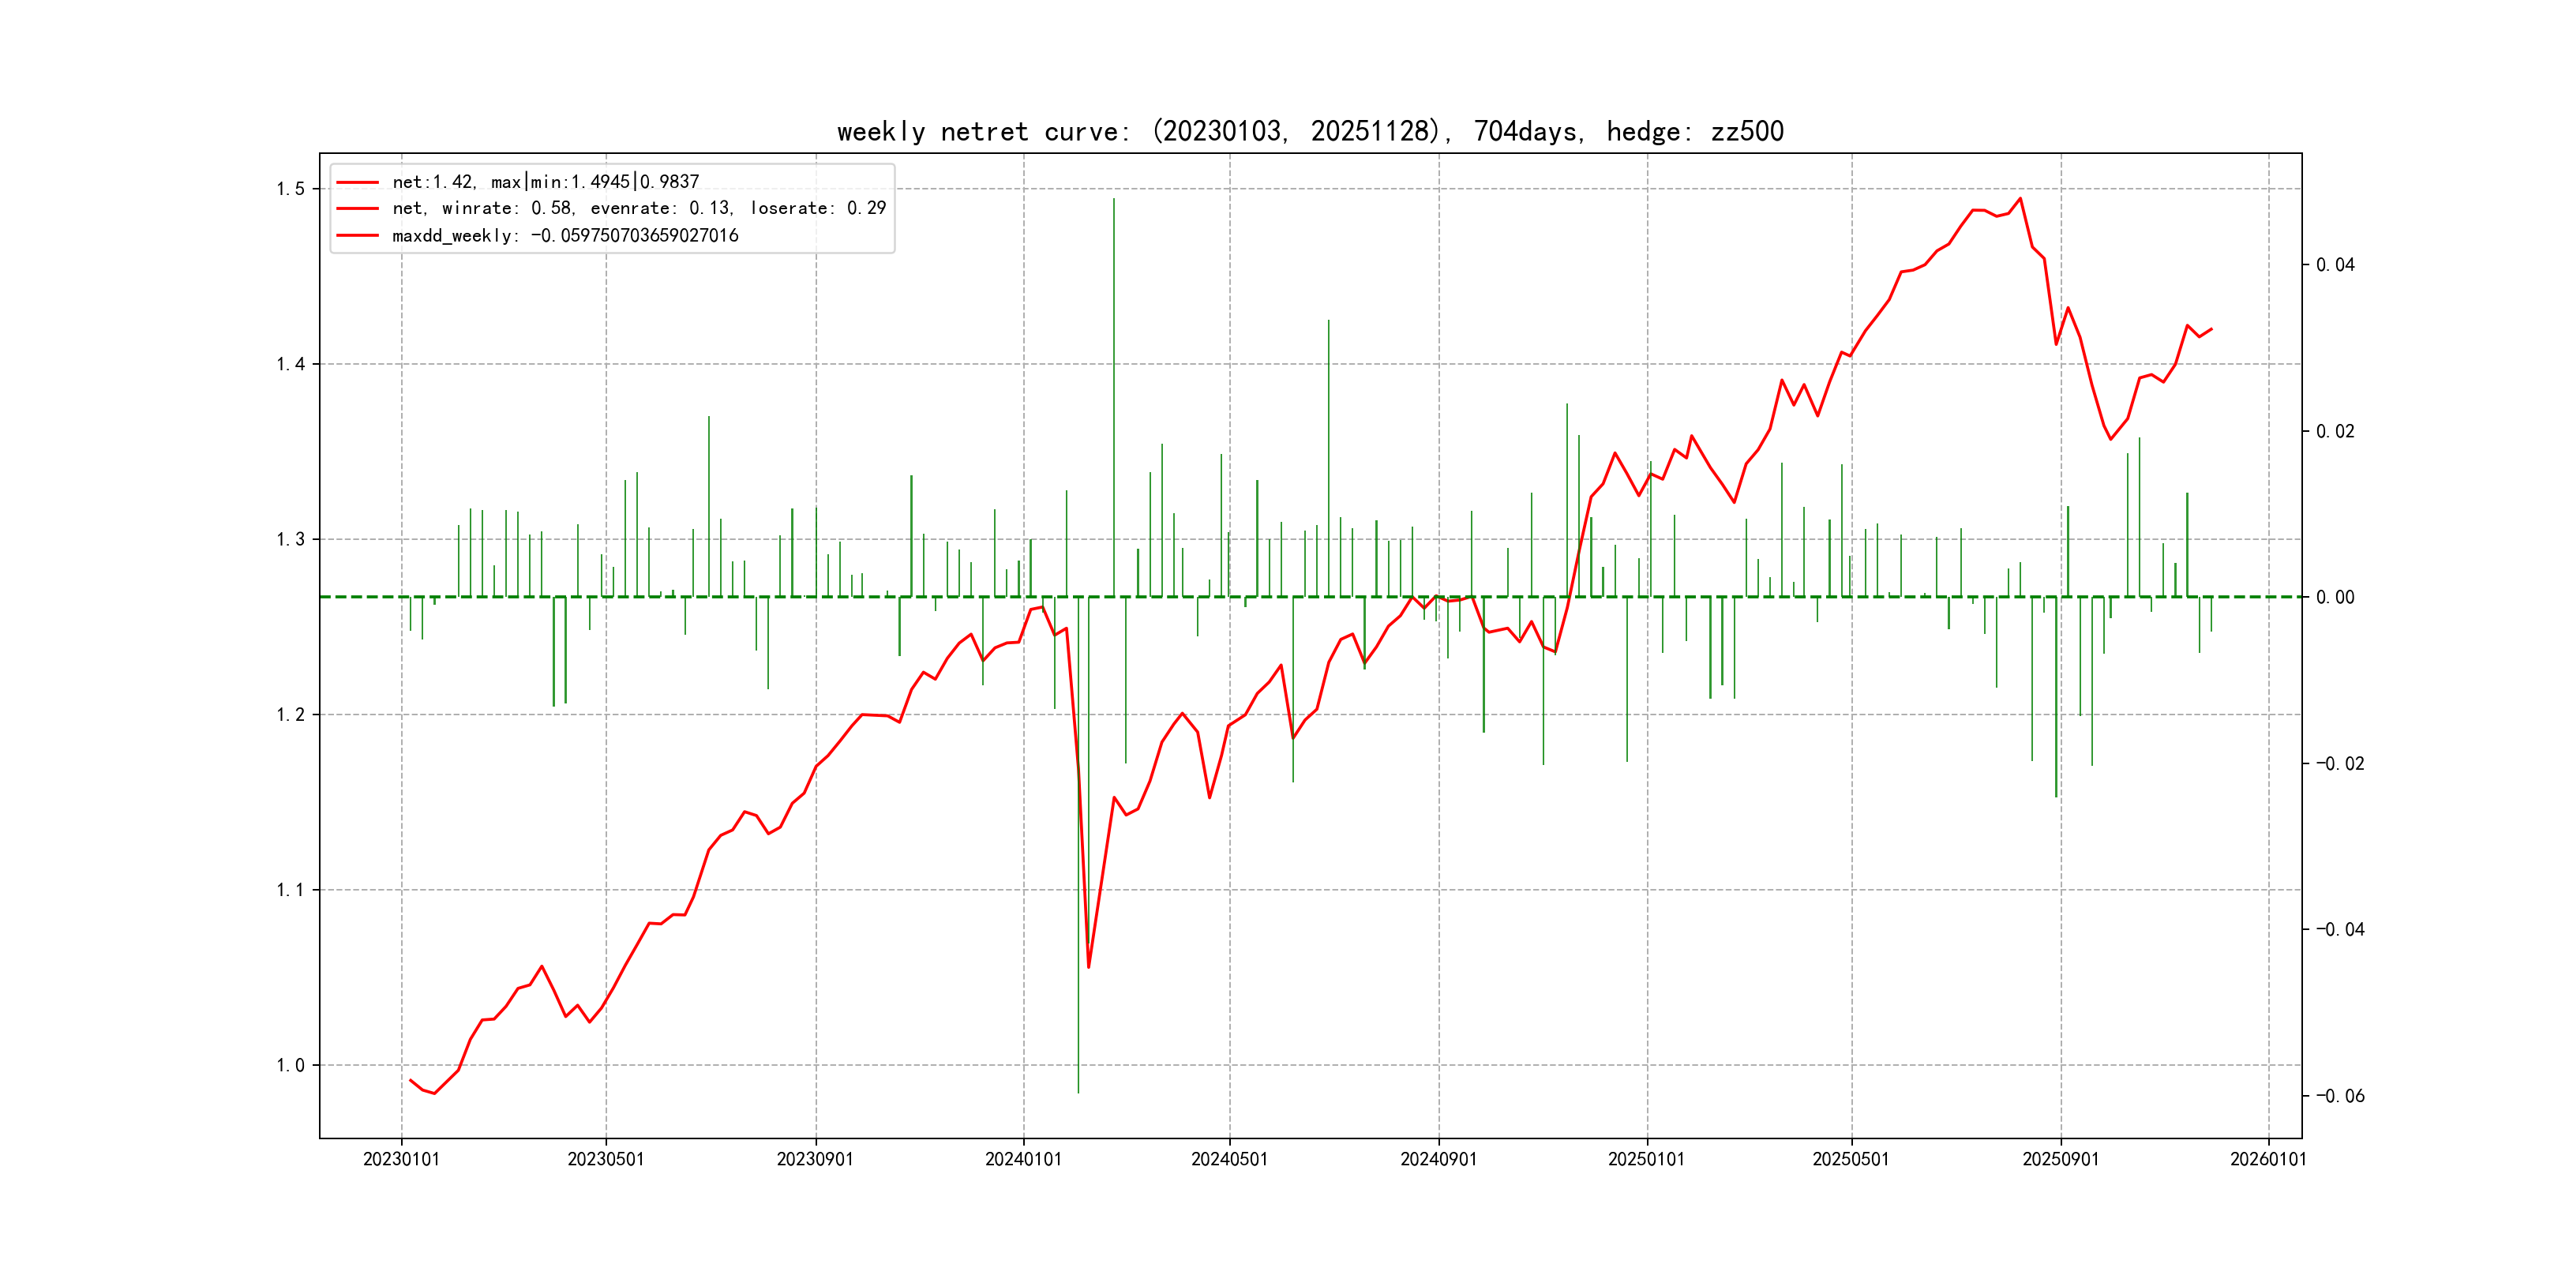Click x-axis label 20230501
Viewport: 2558px width, 1279px height.
(x=606, y=1159)
